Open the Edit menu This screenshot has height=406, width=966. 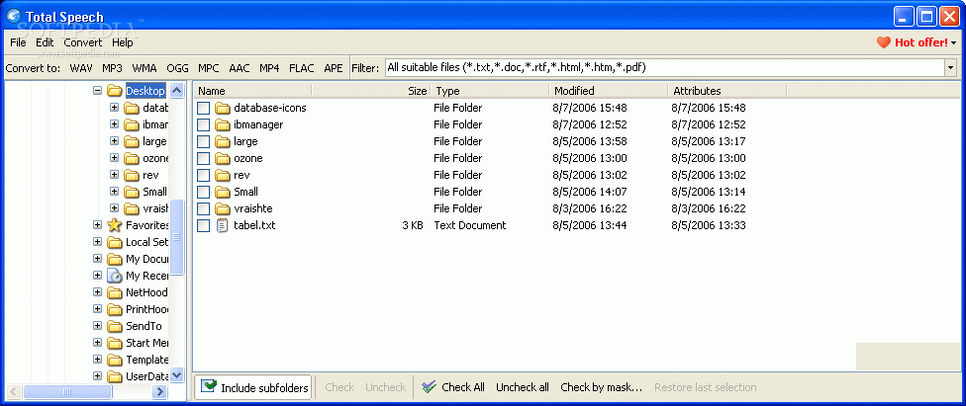45,42
